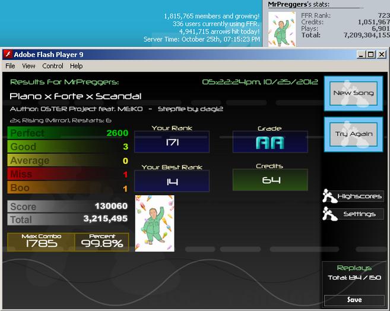Maximize the Flash Player window

point(370,54)
